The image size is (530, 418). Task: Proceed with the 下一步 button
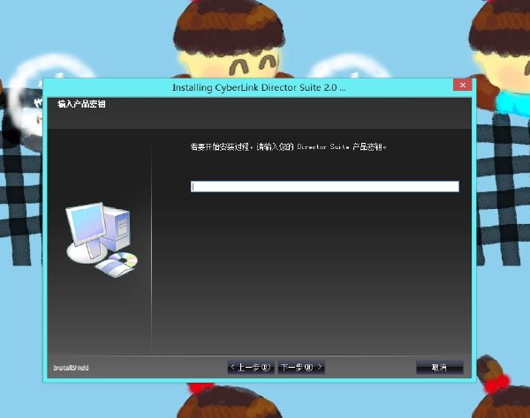coord(301,367)
